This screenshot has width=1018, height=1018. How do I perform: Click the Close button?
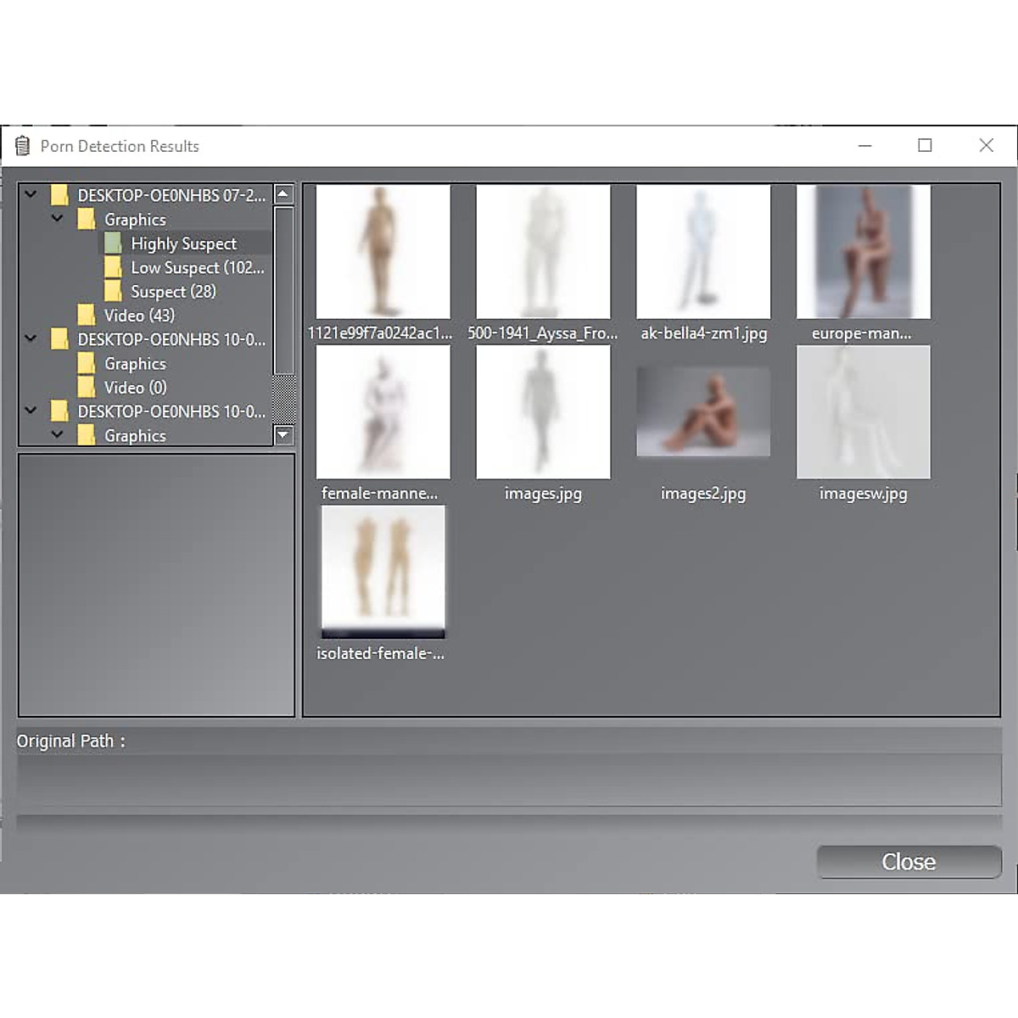pyautogui.click(x=909, y=862)
